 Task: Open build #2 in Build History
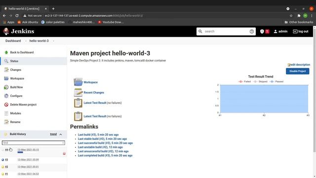(x=6, y=167)
